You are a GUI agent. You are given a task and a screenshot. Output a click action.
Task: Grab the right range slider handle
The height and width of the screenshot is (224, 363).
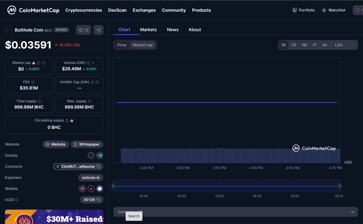(340, 186)
